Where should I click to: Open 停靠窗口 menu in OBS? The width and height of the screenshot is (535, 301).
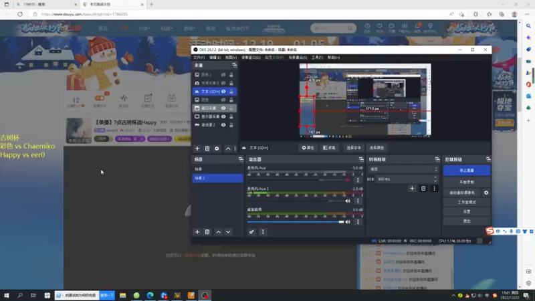click(x=251, y=58)
